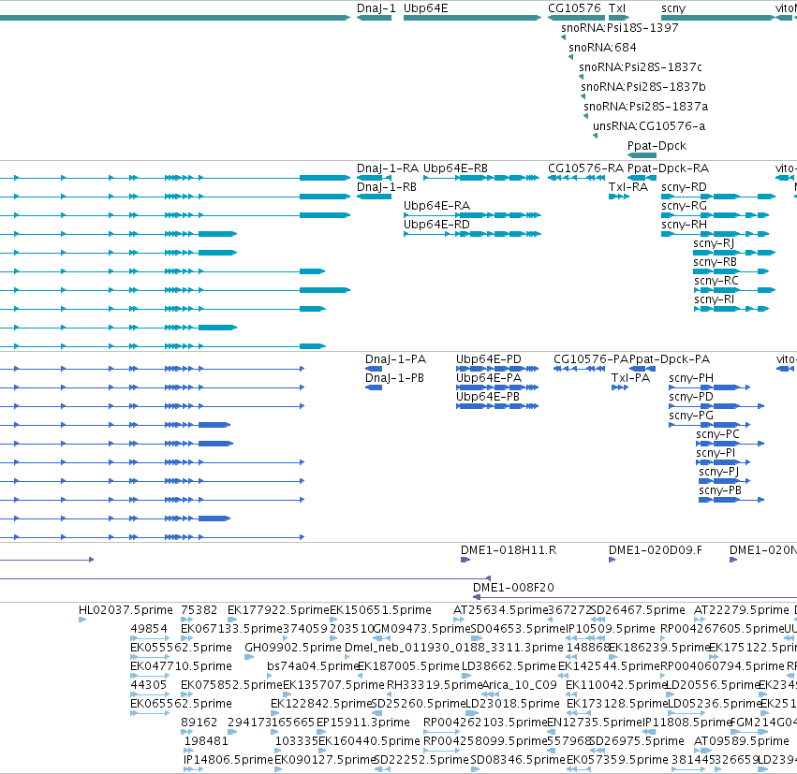Click the Ubp64E-PA protein label
Viewport: 797px width, 774px height.
coord(489,378)
